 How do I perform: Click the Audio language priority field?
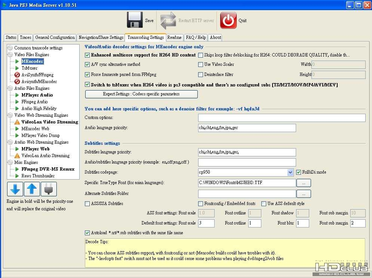pos(247,128)
